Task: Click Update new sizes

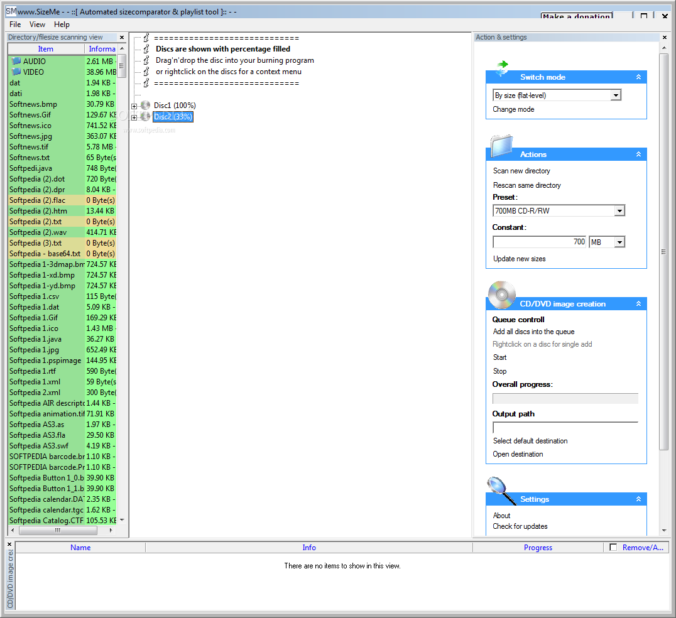Action: pyautogui.click(x=519, y=259)
